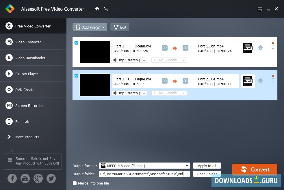
Task: Enable Merge into one file checkbox
Action: 75,183
